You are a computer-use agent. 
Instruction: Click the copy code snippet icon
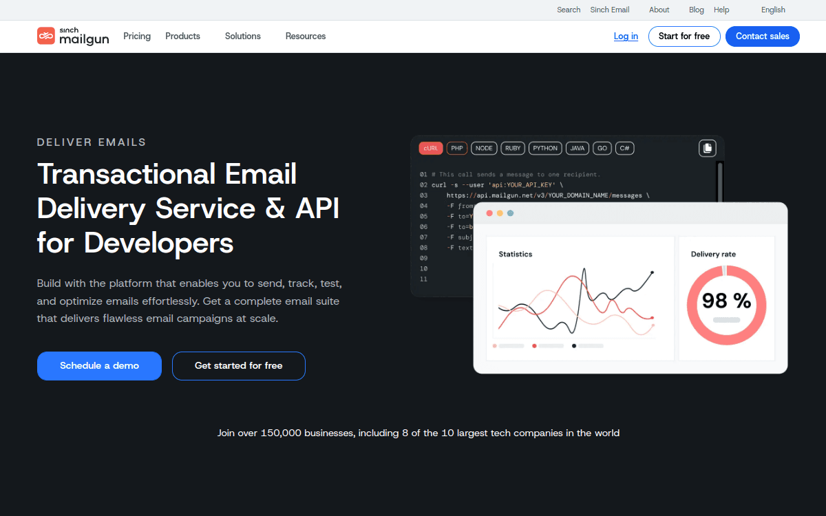(x=707, y=148)
